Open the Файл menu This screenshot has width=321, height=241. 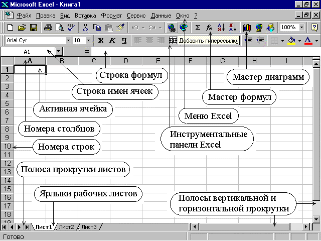point(24,16)
